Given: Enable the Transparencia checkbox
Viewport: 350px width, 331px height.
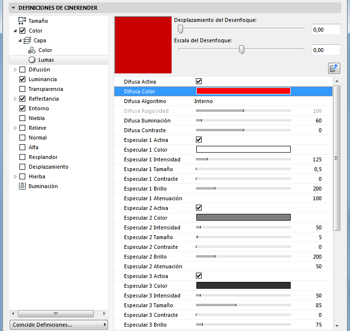Looking at the screenshot, I should point(22,89).
